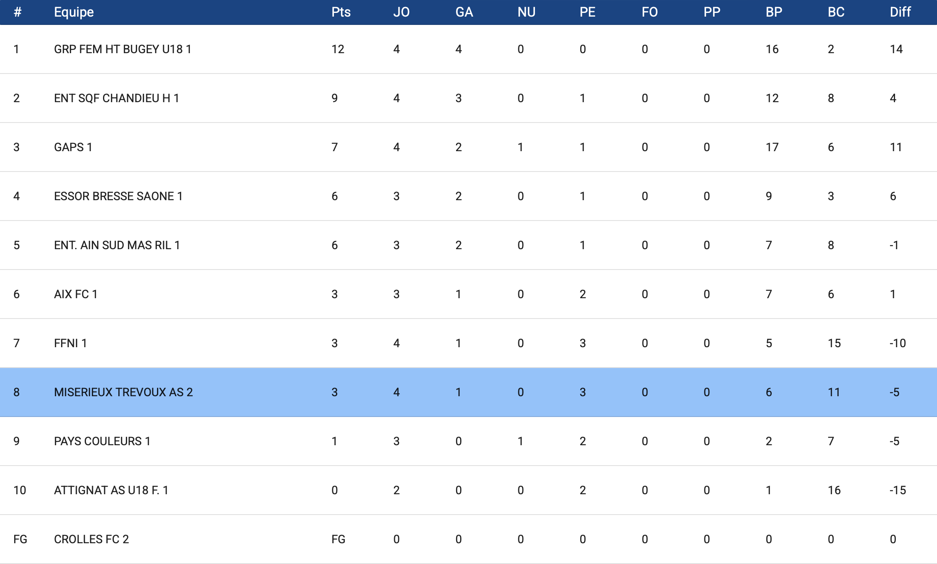Image resolution: width=937 pixels, height=564 pixels.
Task: Select the Diff column header
Action: [900, 12]
